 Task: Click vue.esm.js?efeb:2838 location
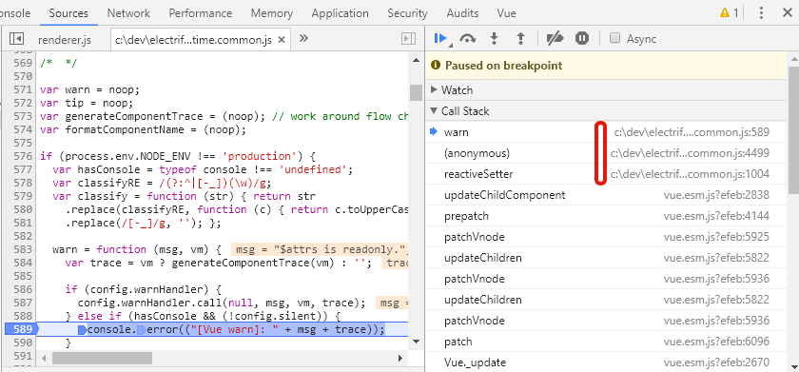click(x=716, y=195)
